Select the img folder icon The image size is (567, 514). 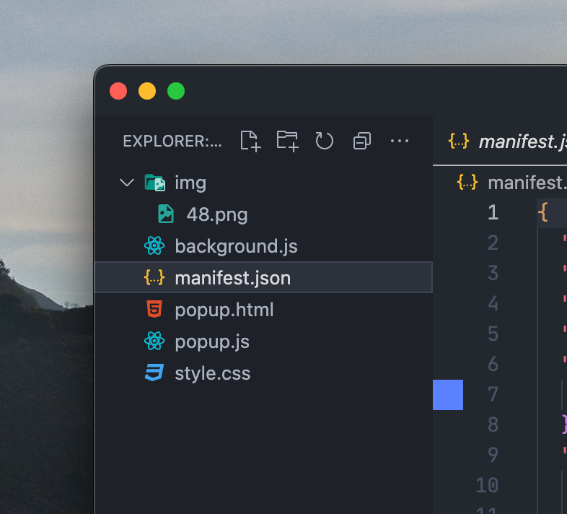coord(155,183)
